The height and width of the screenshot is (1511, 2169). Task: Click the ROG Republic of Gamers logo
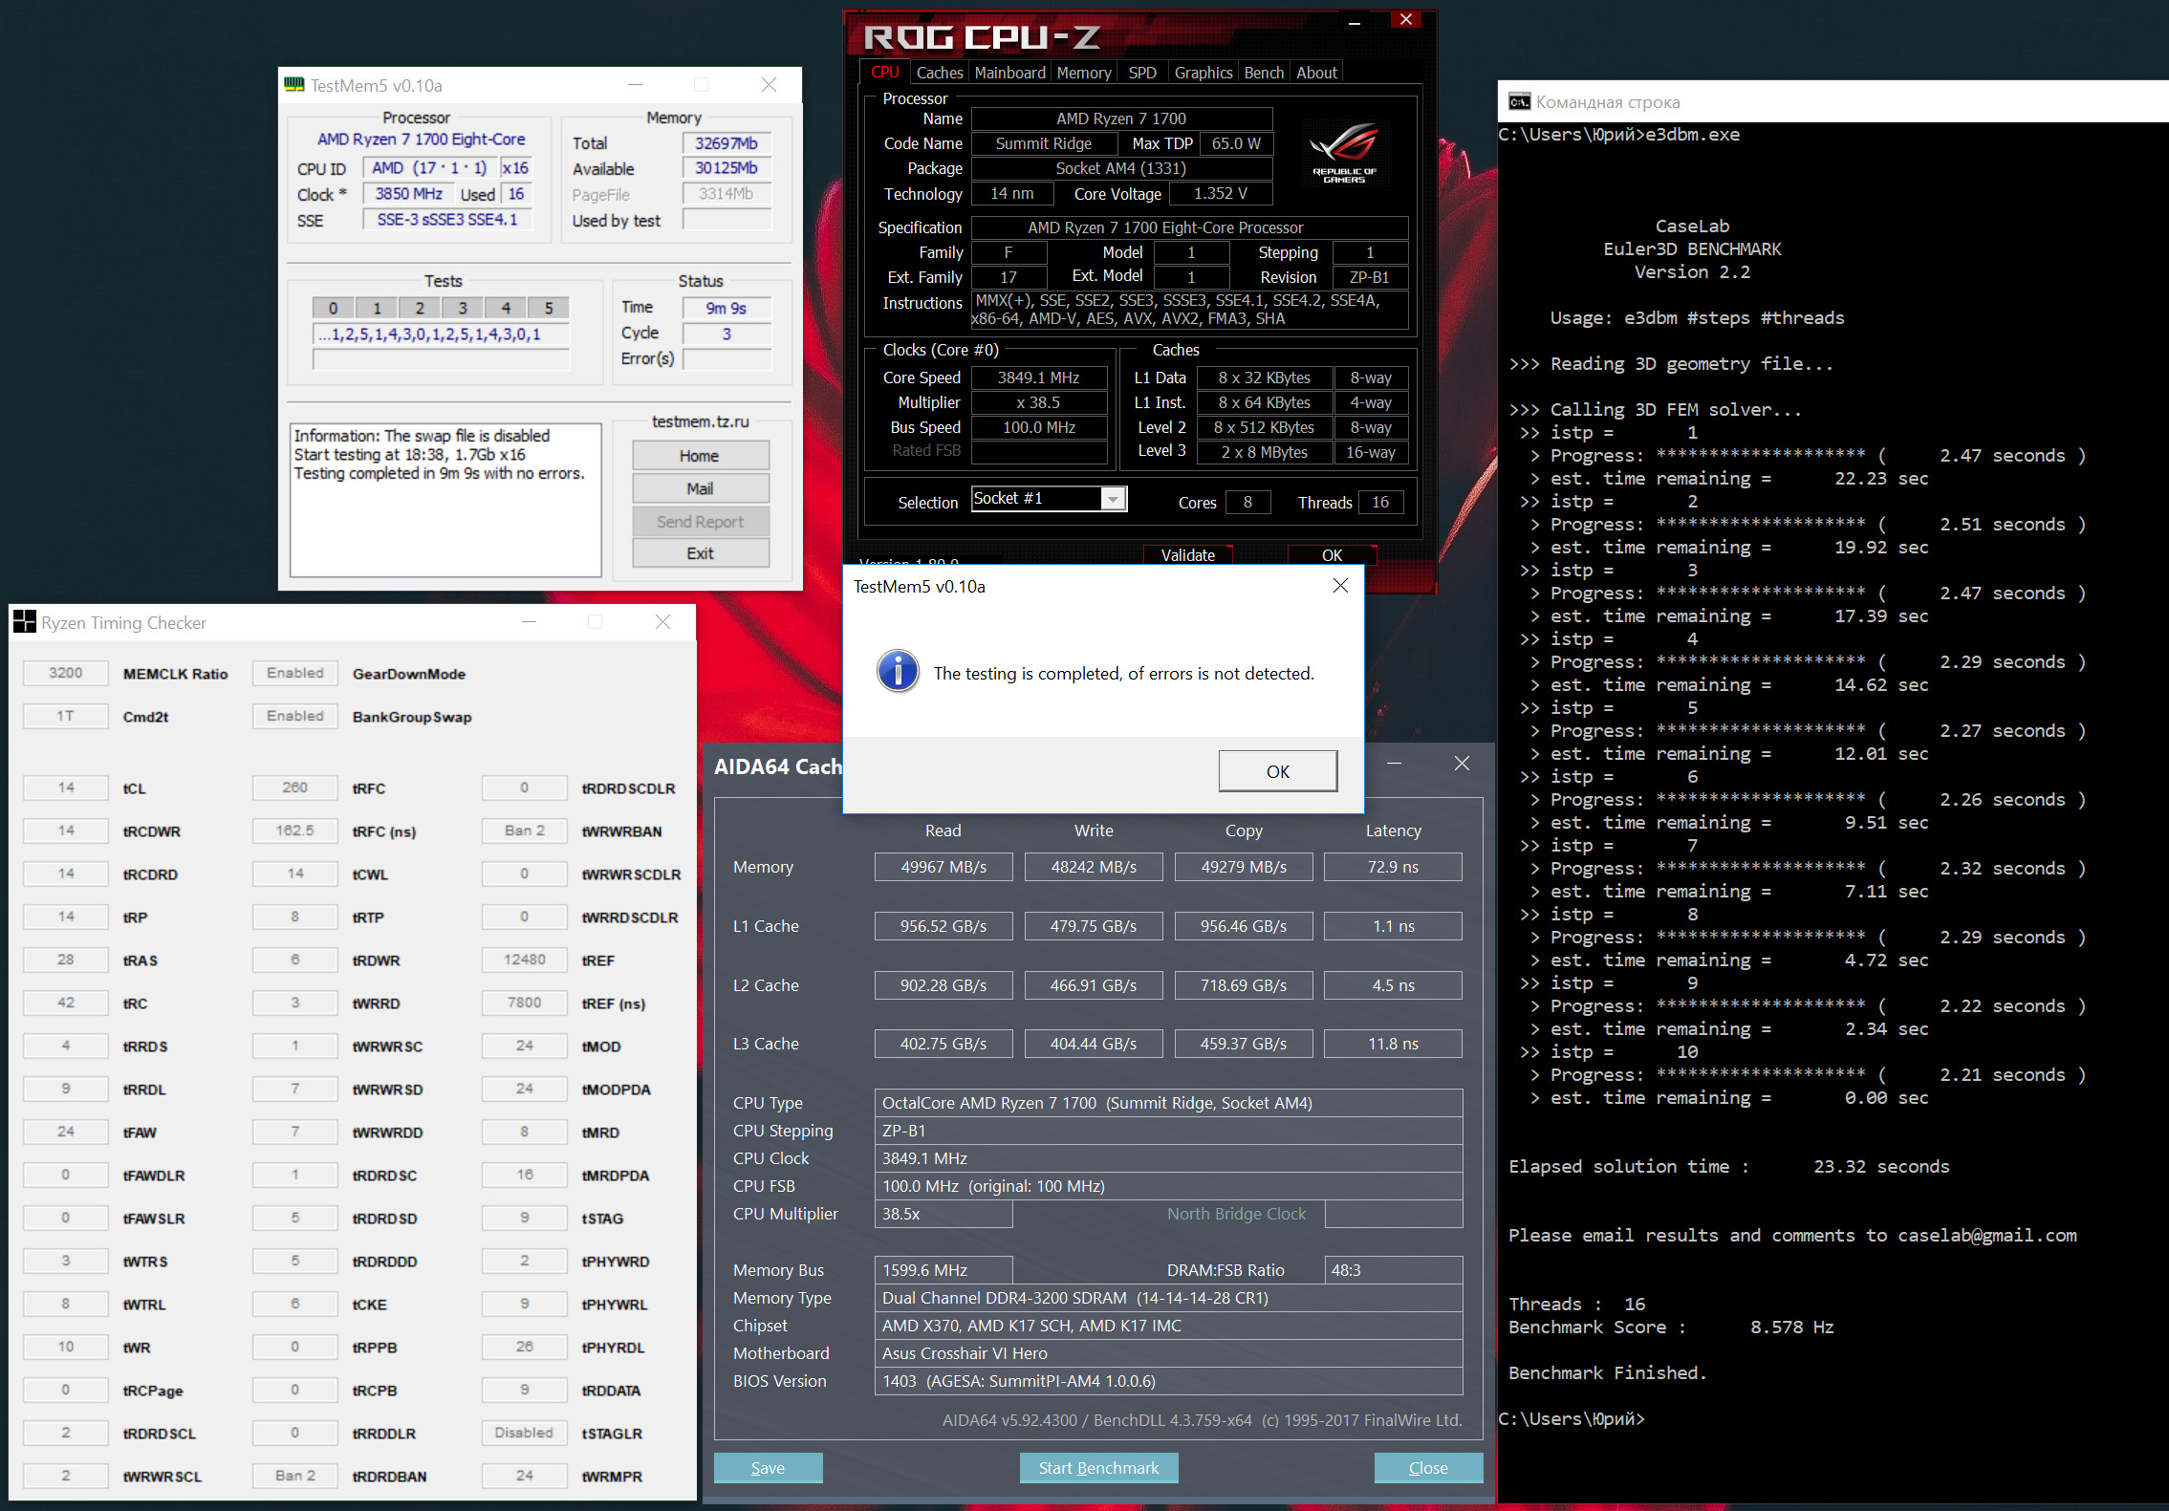tap(1343, 153)
